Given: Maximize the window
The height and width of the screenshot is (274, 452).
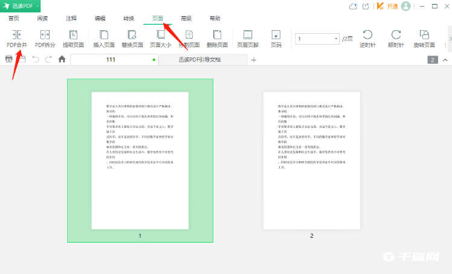Looking at the screenshot, I should coord(434,6).
